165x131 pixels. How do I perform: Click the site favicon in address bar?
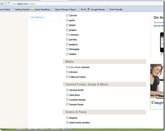pyautogui.click(x=8, y=3)
